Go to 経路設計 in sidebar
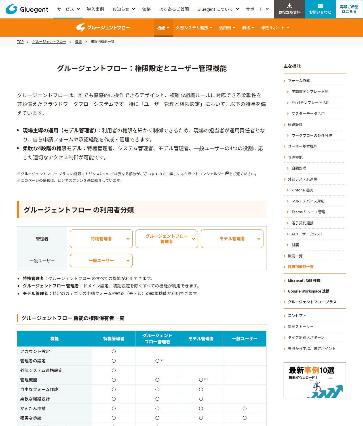363x426 pixels. tap(295, 124)
